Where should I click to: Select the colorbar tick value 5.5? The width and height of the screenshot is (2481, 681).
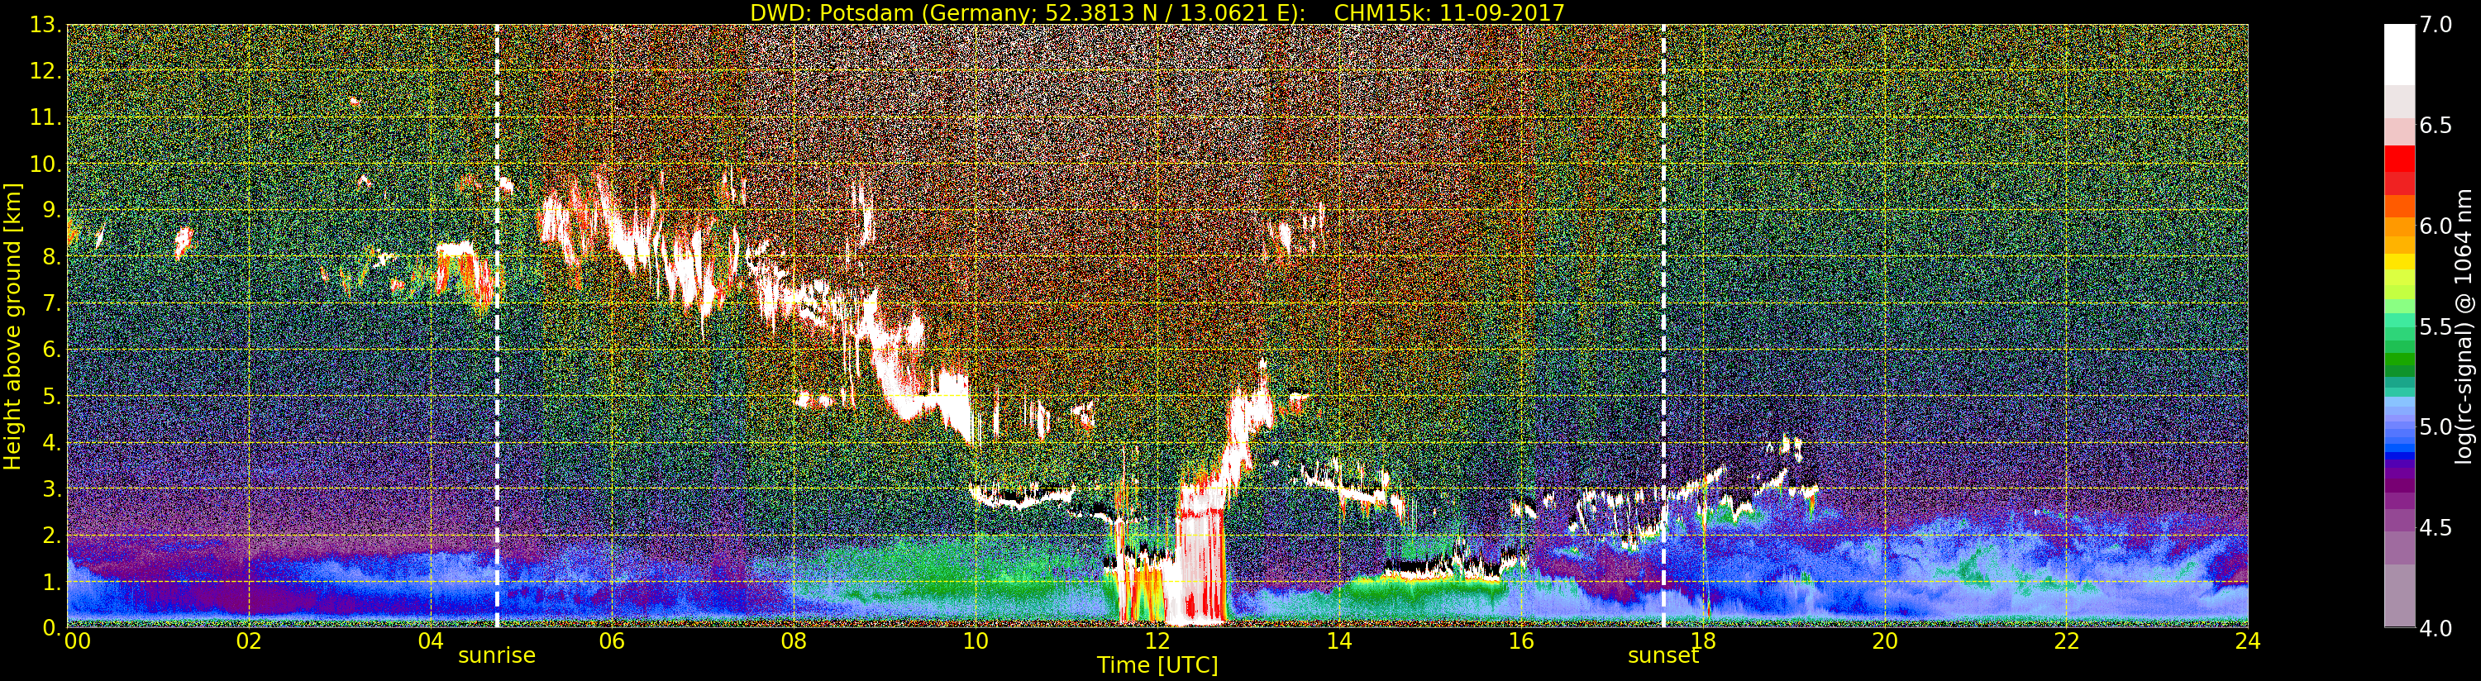coord(2436,326)
